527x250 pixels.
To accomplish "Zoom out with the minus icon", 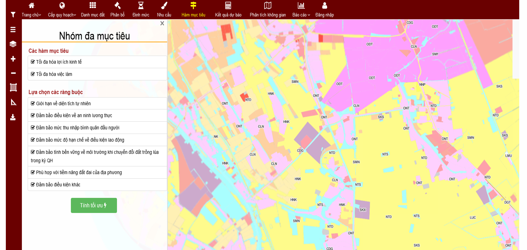I will coord(13,73).
